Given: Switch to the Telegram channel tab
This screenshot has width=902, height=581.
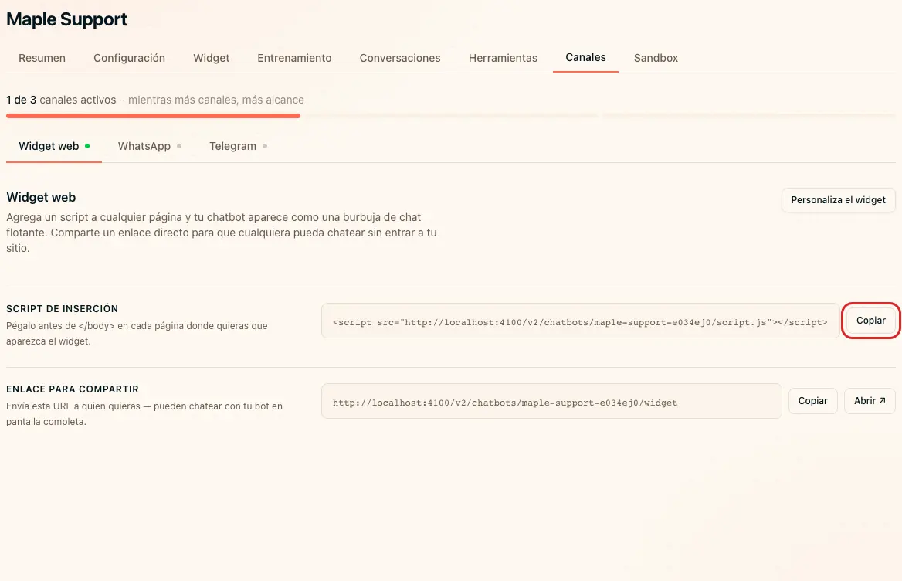Looking at the screenshot, I should [238, 146].
